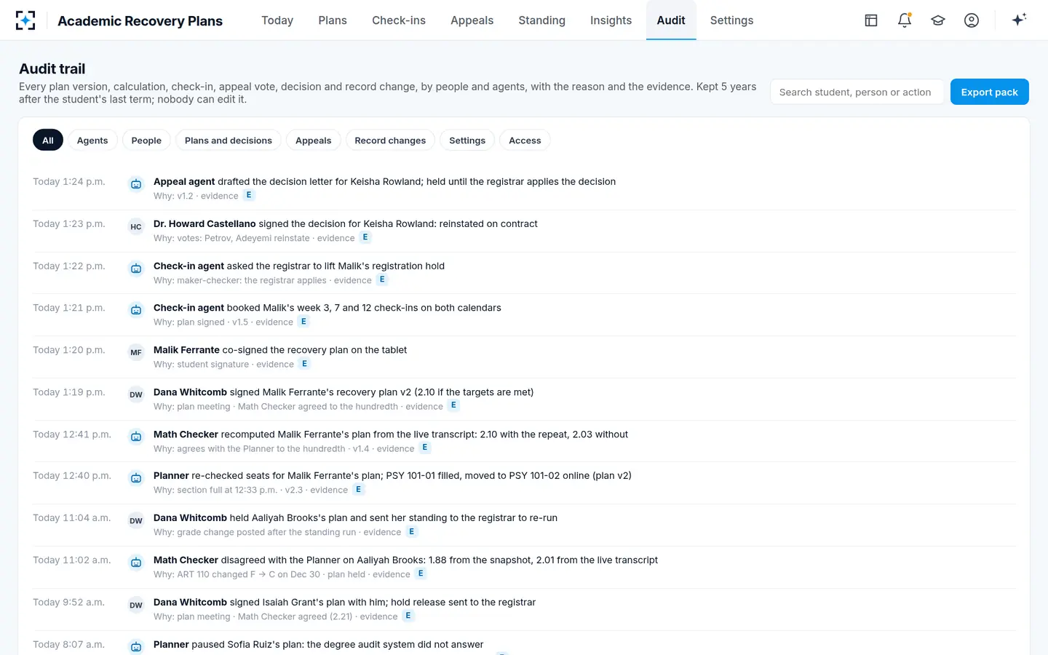Viewport: 1048px width, 655px height.
Task: Open the sparkle AI assistant icon
Action: 1019,20
